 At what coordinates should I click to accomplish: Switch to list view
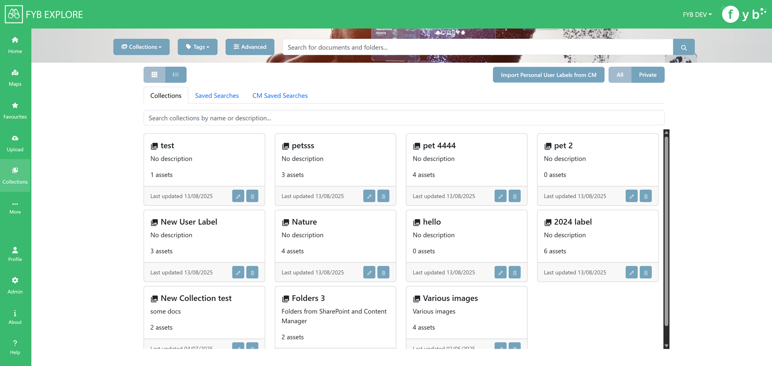coord(176,75)
